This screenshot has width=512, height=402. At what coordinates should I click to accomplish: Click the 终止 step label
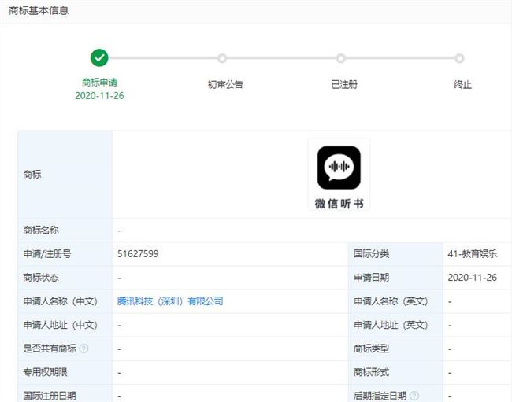(462, 84)
